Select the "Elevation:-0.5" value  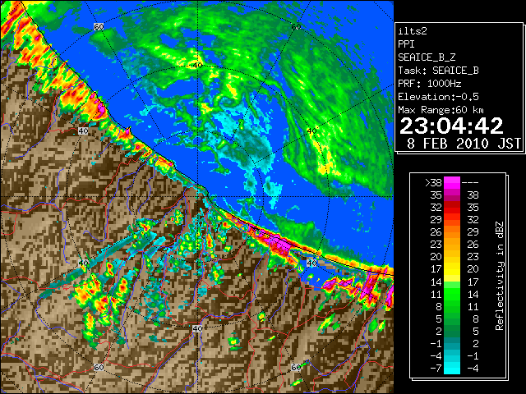click(x=438, y=97)
